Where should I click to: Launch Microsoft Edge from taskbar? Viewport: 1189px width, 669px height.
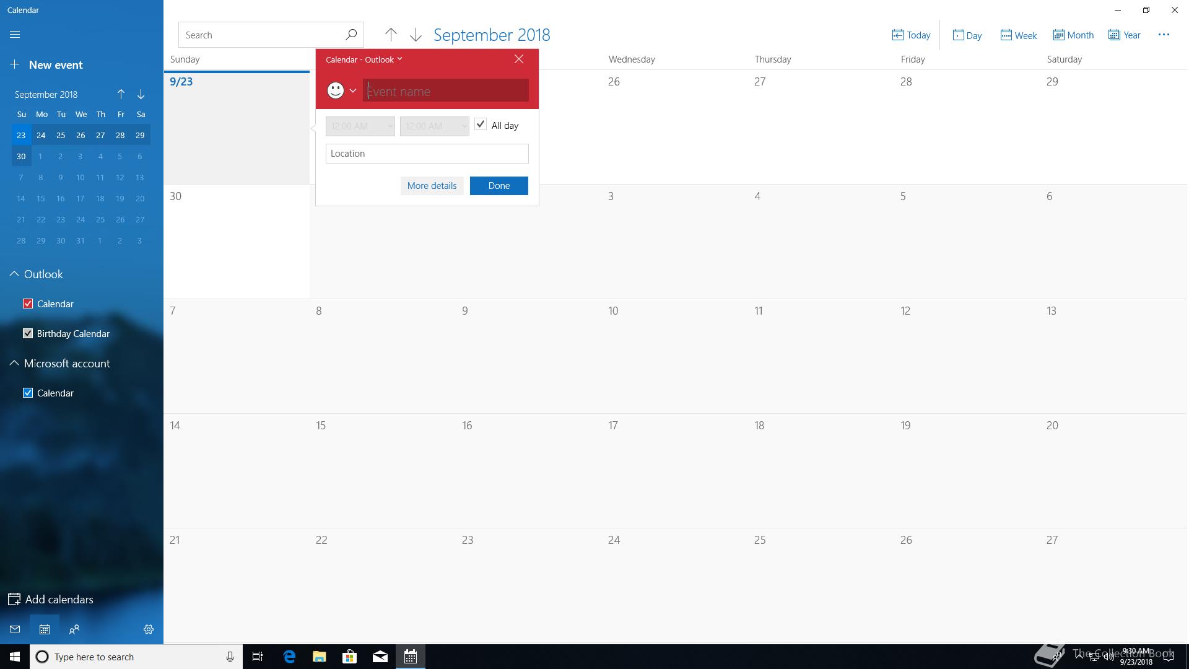coord(289,657)
